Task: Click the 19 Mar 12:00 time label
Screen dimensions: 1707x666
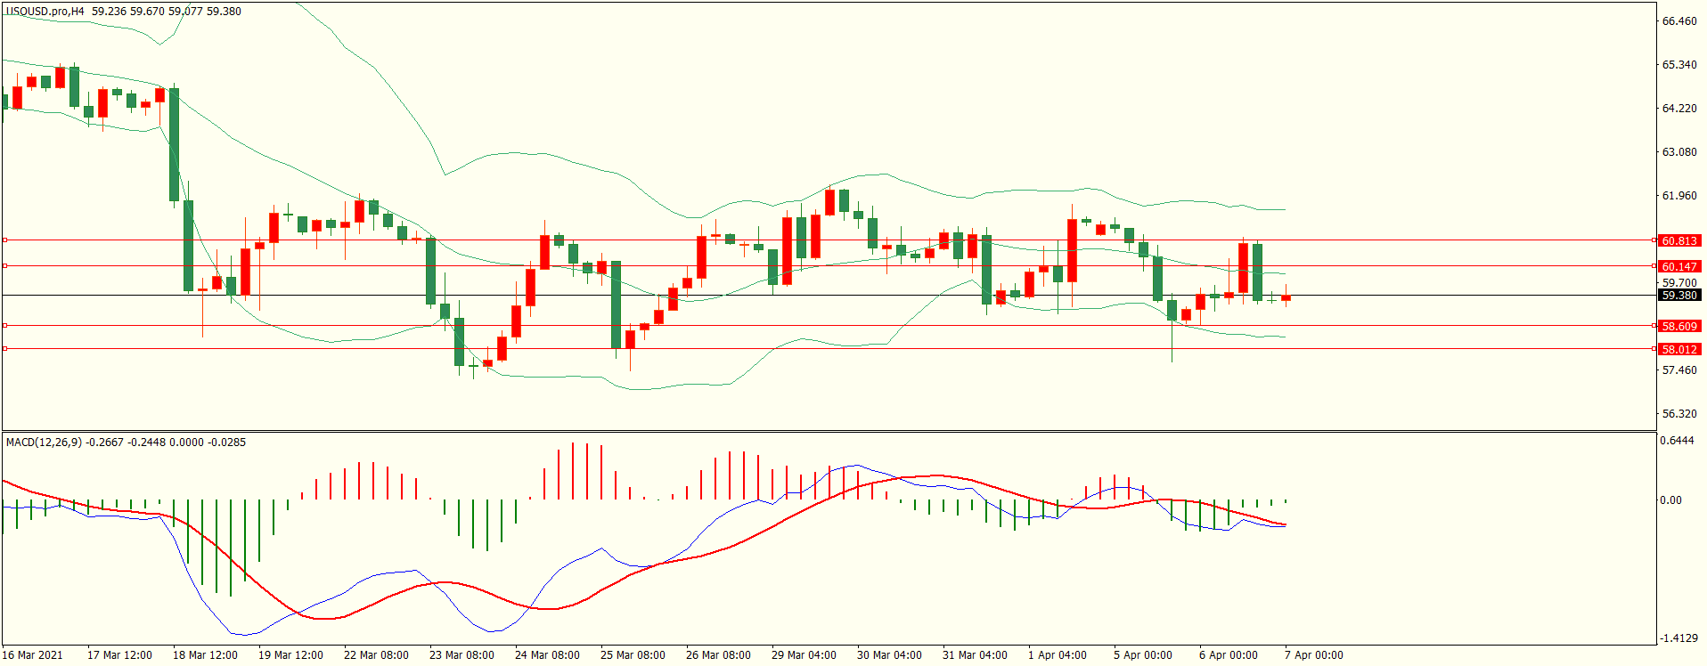Action: click(290, 655)
